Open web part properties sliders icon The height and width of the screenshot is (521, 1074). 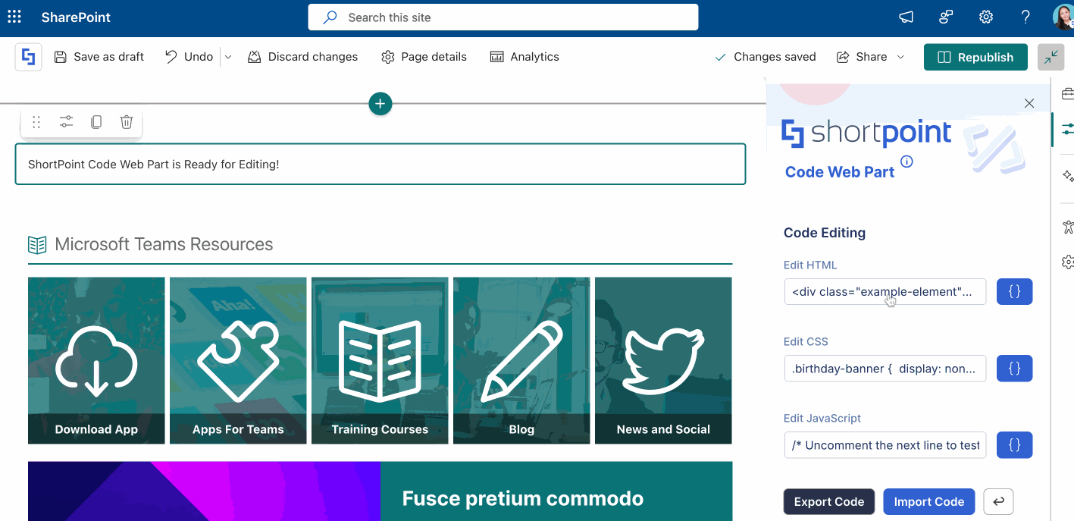[67, 122]
